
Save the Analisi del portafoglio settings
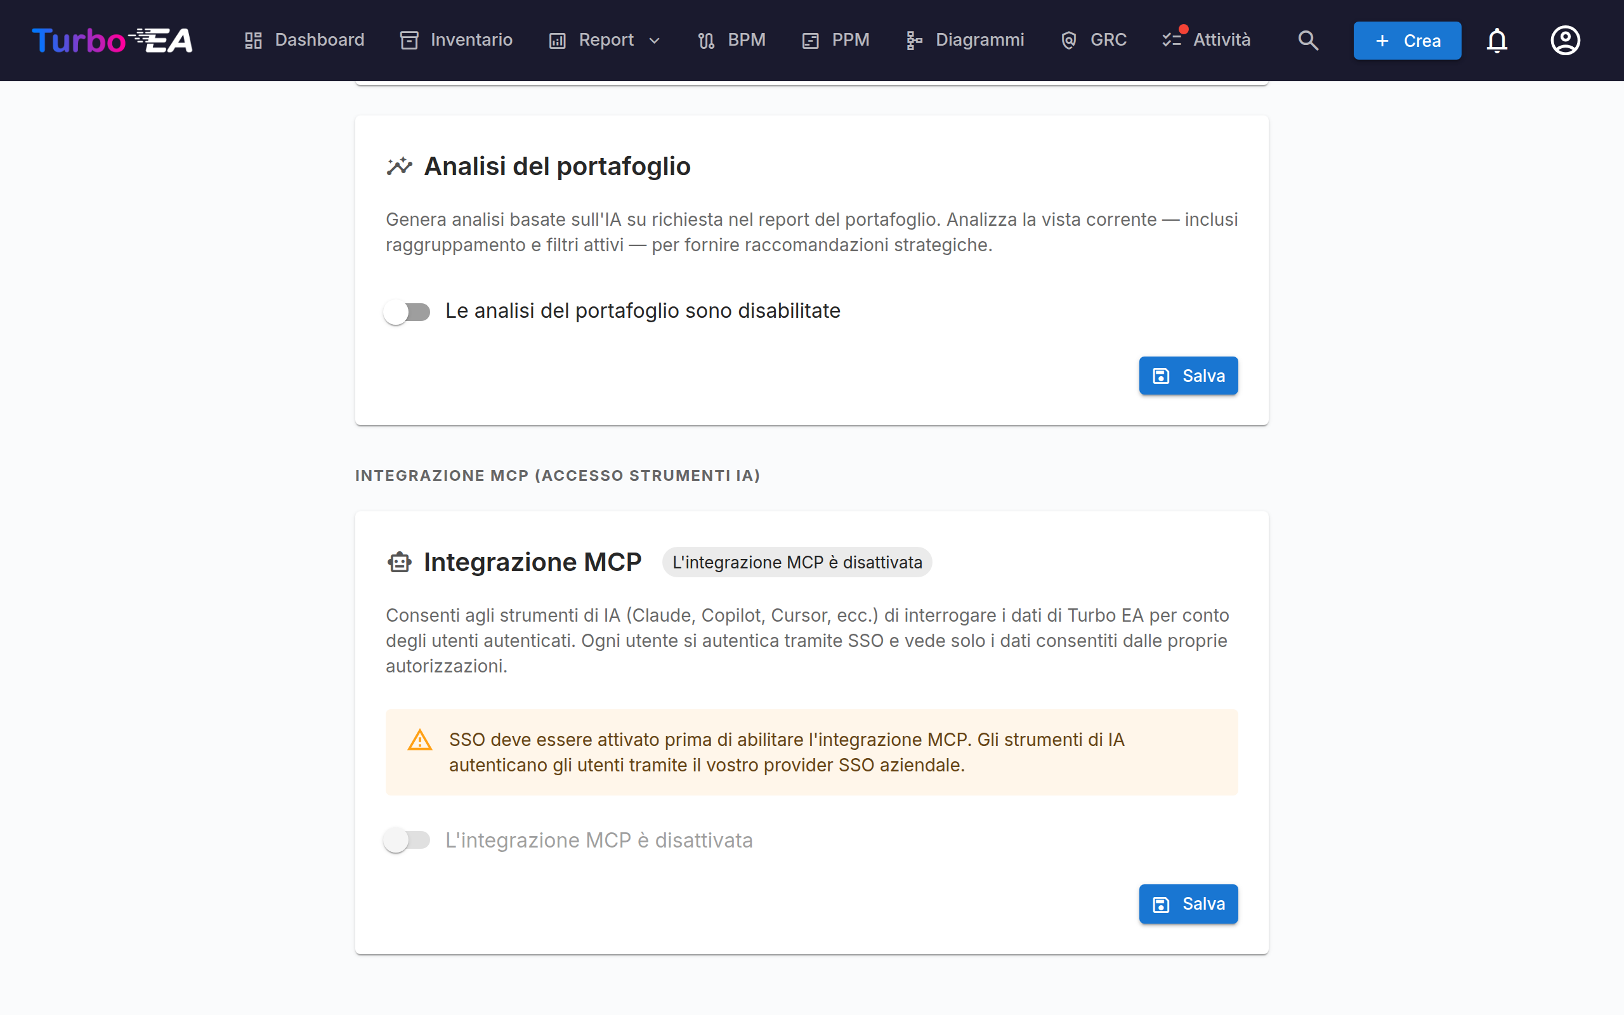(1188, 376)
